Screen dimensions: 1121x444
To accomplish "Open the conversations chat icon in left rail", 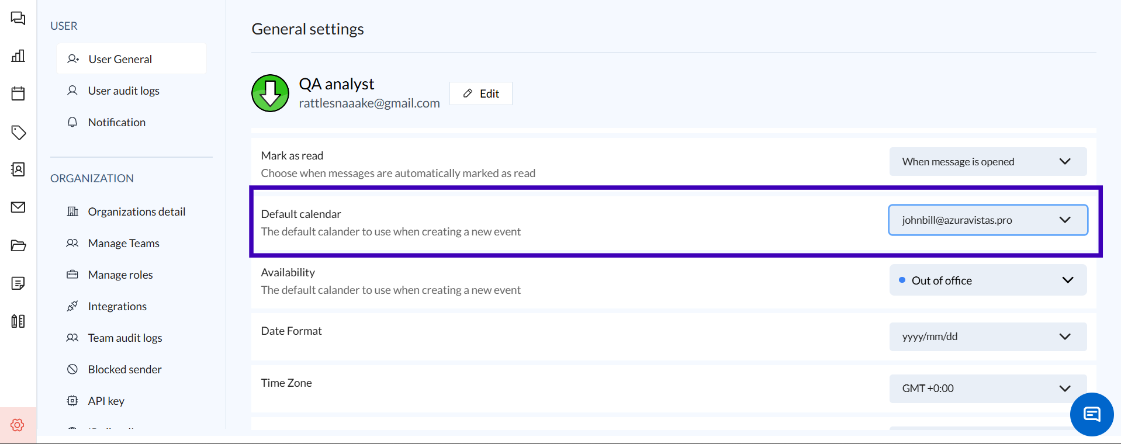I will point(18,19).
